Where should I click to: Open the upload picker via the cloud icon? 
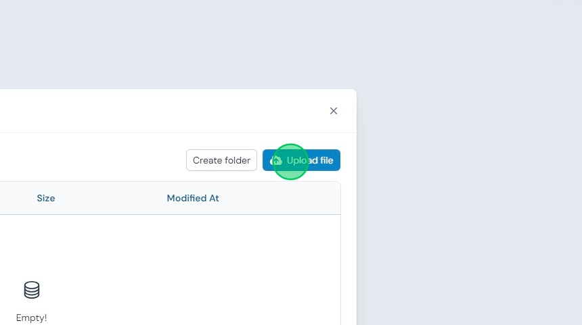coord(276,160)
